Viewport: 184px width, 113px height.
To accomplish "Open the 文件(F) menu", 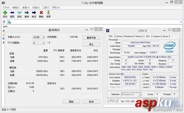I will tap(6, 7).
